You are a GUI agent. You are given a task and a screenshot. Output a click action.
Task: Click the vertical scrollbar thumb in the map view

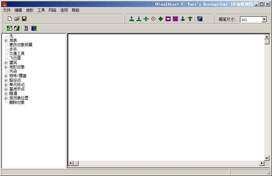(x=267, y=42)
